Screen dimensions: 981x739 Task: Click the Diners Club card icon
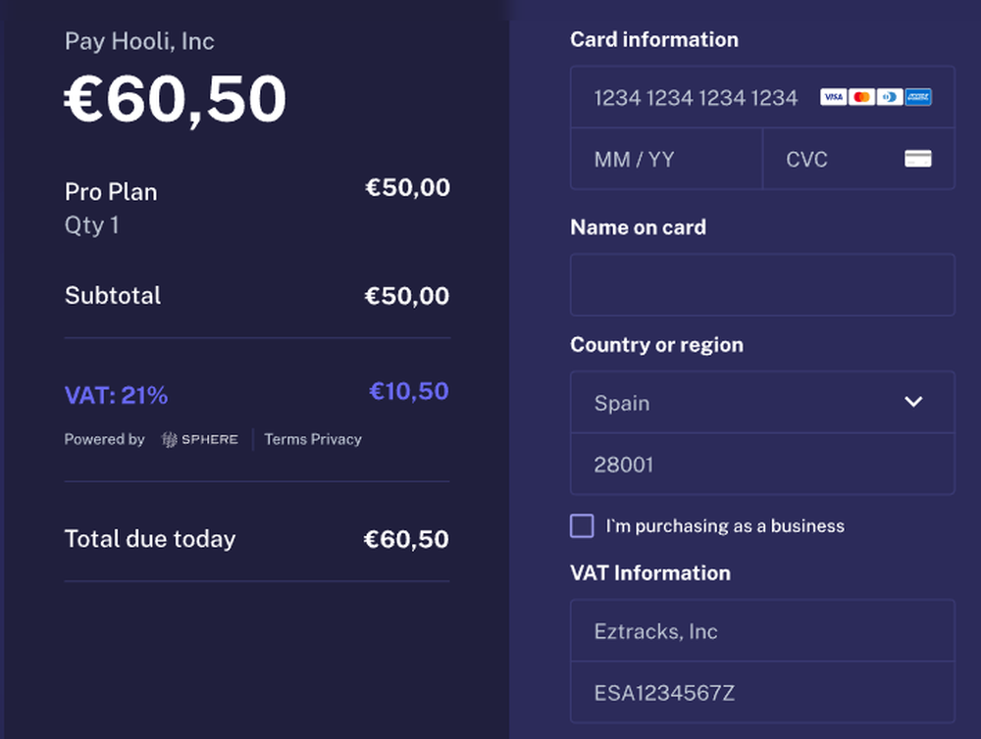click(890, 97)
